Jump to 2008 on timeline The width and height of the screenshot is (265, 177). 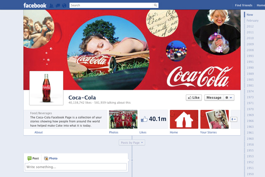point(250,50)
